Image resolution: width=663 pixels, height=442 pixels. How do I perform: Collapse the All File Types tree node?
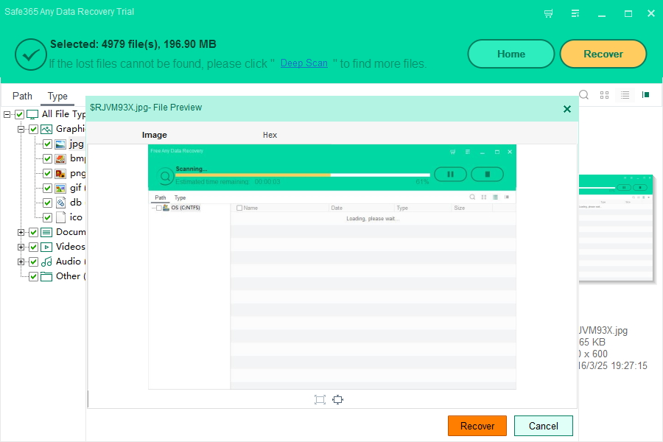pyautogui.click(x=7, y=115)
